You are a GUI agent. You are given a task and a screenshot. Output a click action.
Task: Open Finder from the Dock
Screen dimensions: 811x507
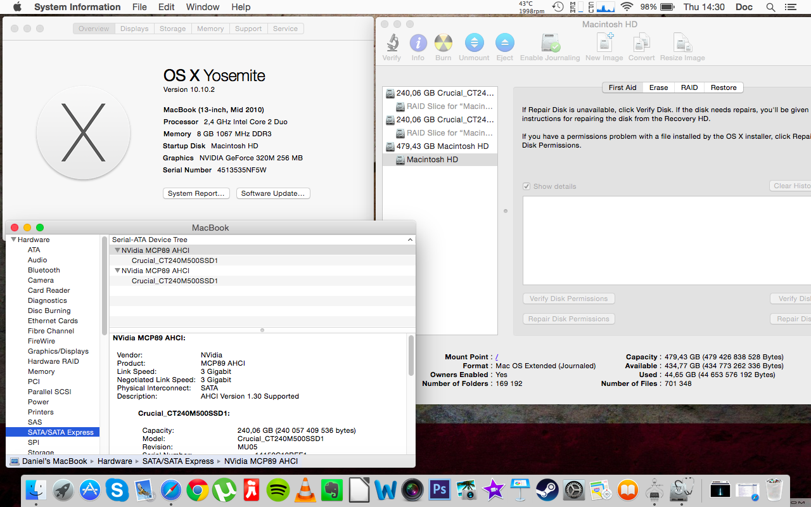click(35, 489)
